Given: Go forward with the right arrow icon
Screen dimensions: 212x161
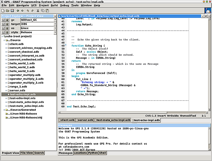Looking at the screenshot, I should tap(23, 11).
